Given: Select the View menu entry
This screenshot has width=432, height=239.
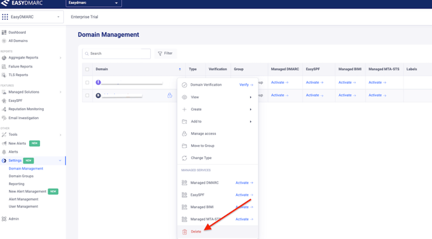Looking at the screenshot, I should (218, 97).
